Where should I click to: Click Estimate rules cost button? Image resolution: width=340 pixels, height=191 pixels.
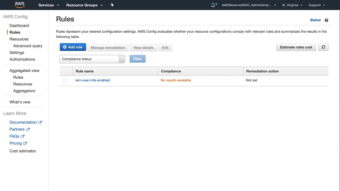point(296,47)
